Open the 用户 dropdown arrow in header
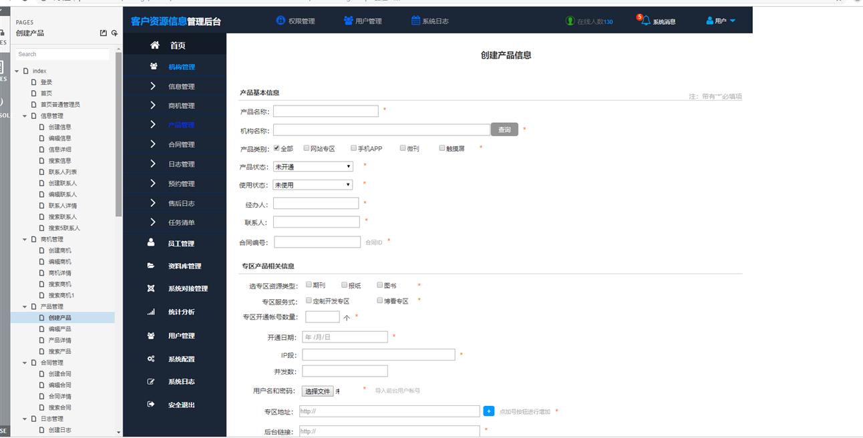The height and width of the screenshot is (438, 863). [x=732, y=21]
